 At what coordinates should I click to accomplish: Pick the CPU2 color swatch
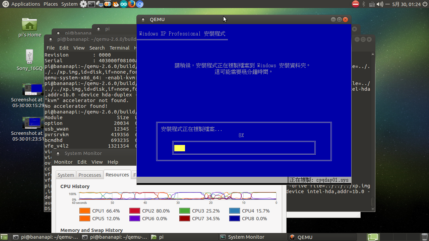click(135, 211)
